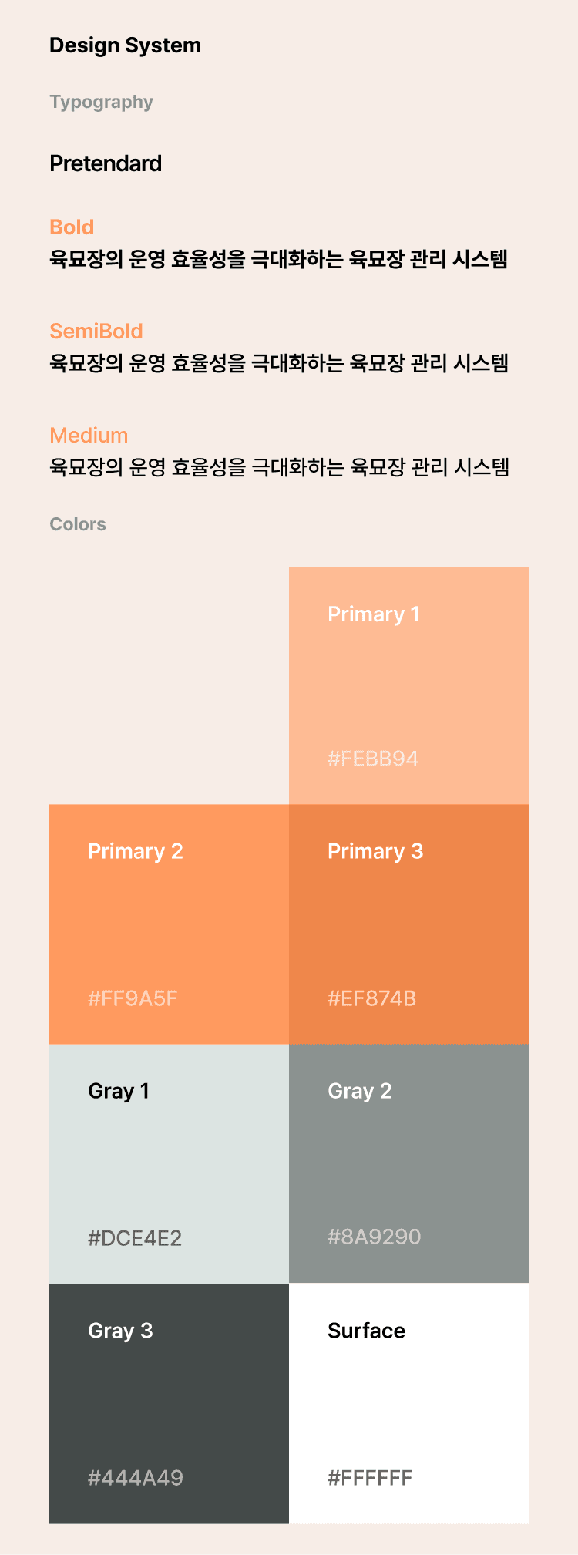This screenshot has height=1555, width=578.
Task: Select the white Surface swatch
Action: pyautogui.click(x=408, y=1404)
